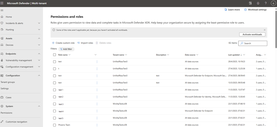Viewport: 277px width, 127px height.
Task: Collapse the navigation hamburger menu
Action: click(2, 11)
